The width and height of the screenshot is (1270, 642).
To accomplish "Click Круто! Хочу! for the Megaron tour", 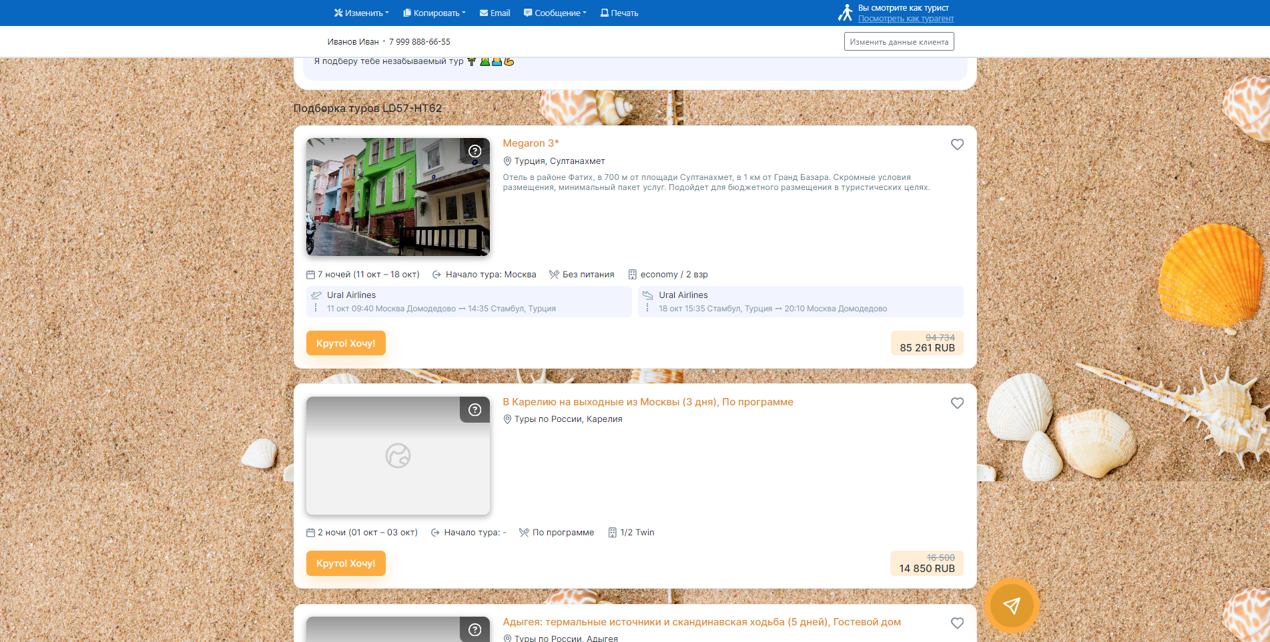I will pos(346,343).
